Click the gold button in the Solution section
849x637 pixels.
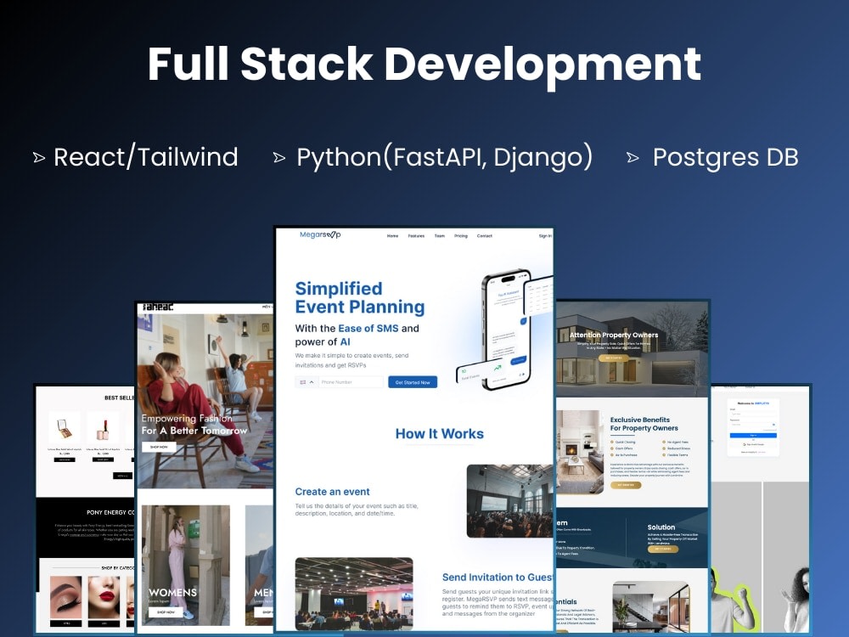coord(663,549)
